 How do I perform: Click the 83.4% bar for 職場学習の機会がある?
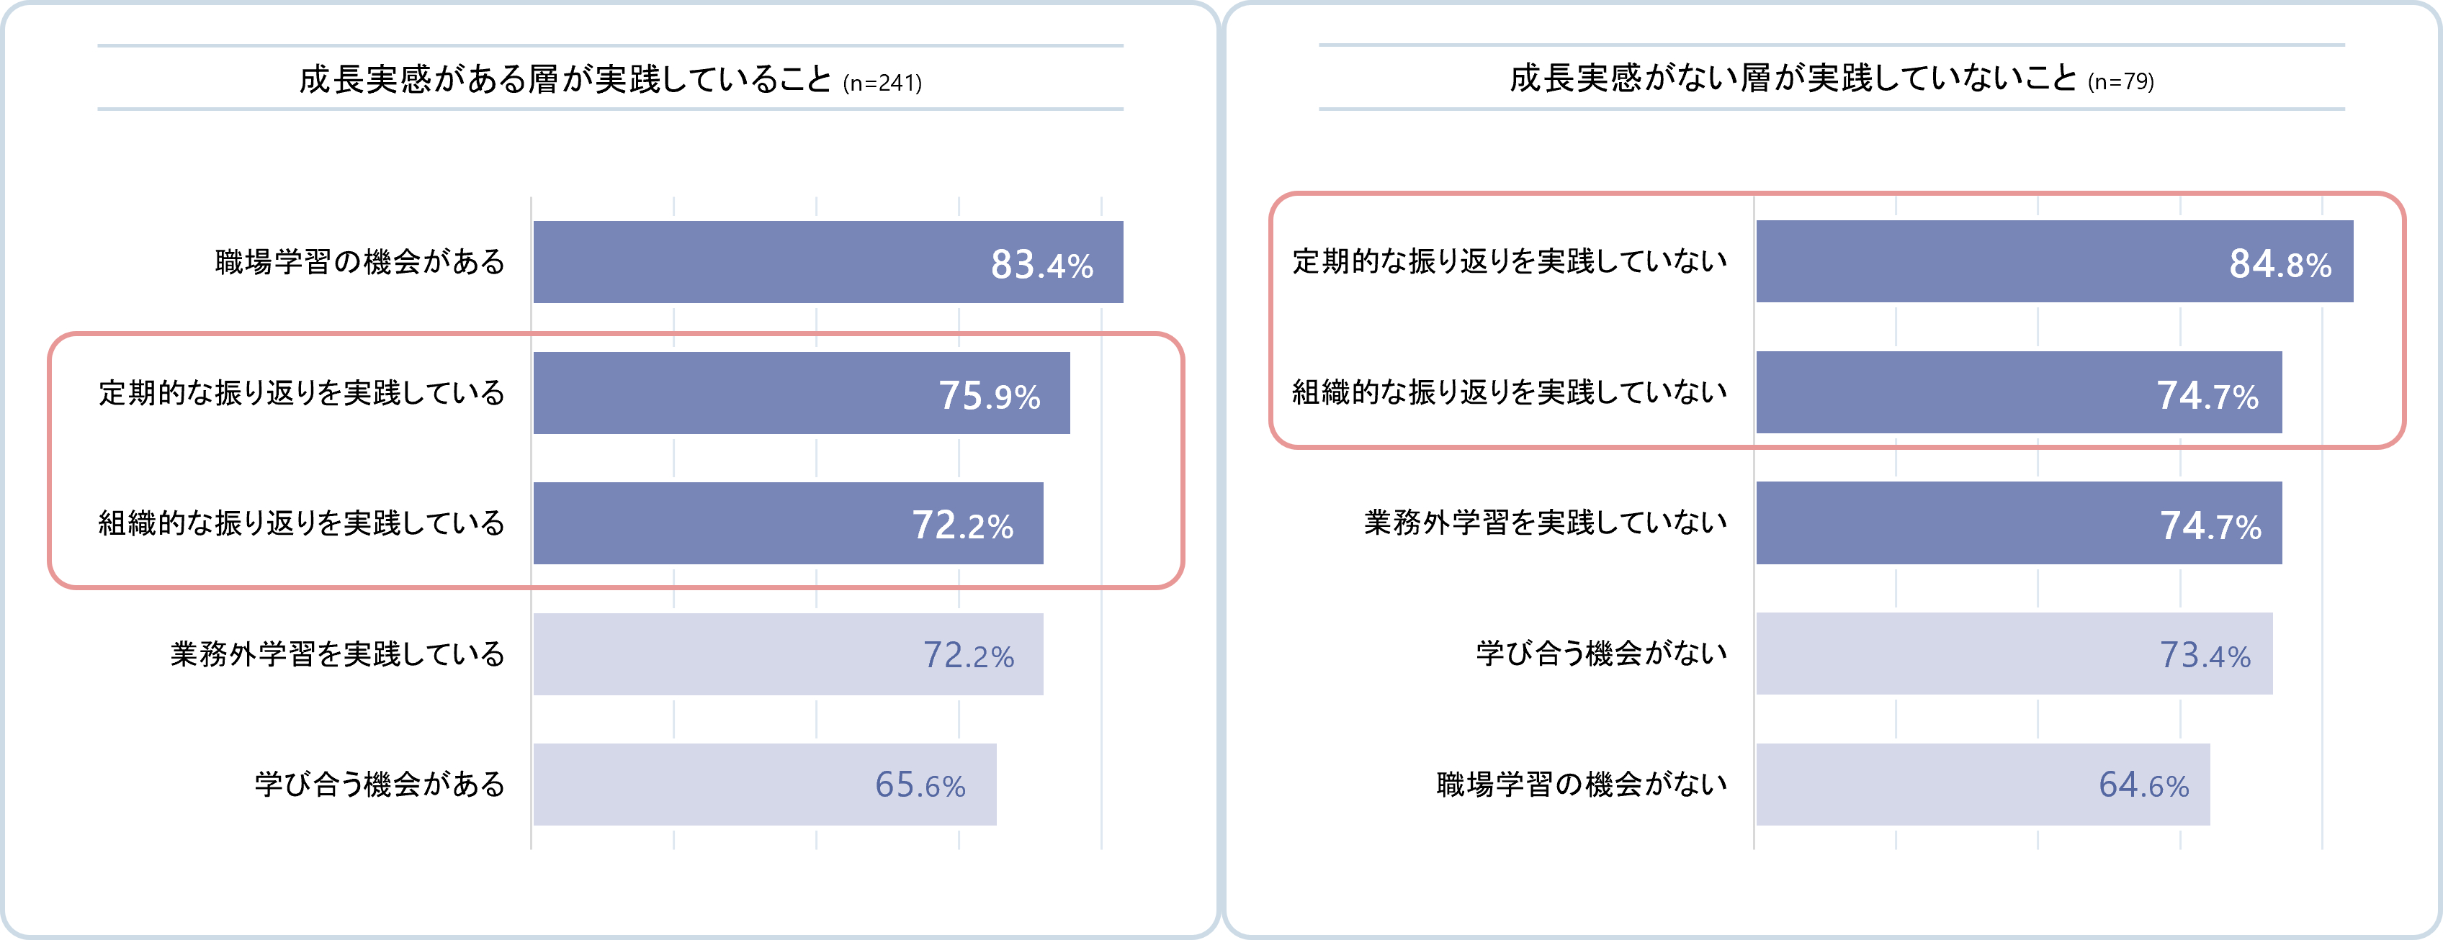point(827,263)
